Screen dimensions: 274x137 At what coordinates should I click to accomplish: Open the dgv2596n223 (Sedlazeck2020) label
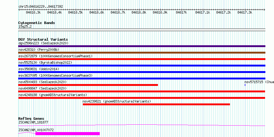(43, 43)
